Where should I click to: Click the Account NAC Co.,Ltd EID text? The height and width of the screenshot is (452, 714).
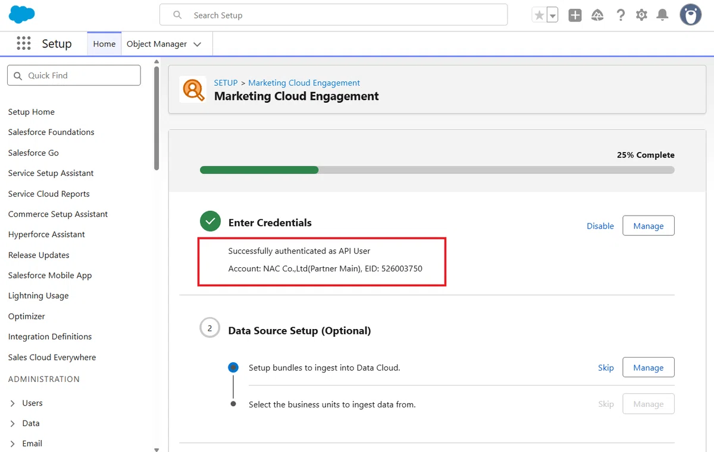tap(325, 268)
